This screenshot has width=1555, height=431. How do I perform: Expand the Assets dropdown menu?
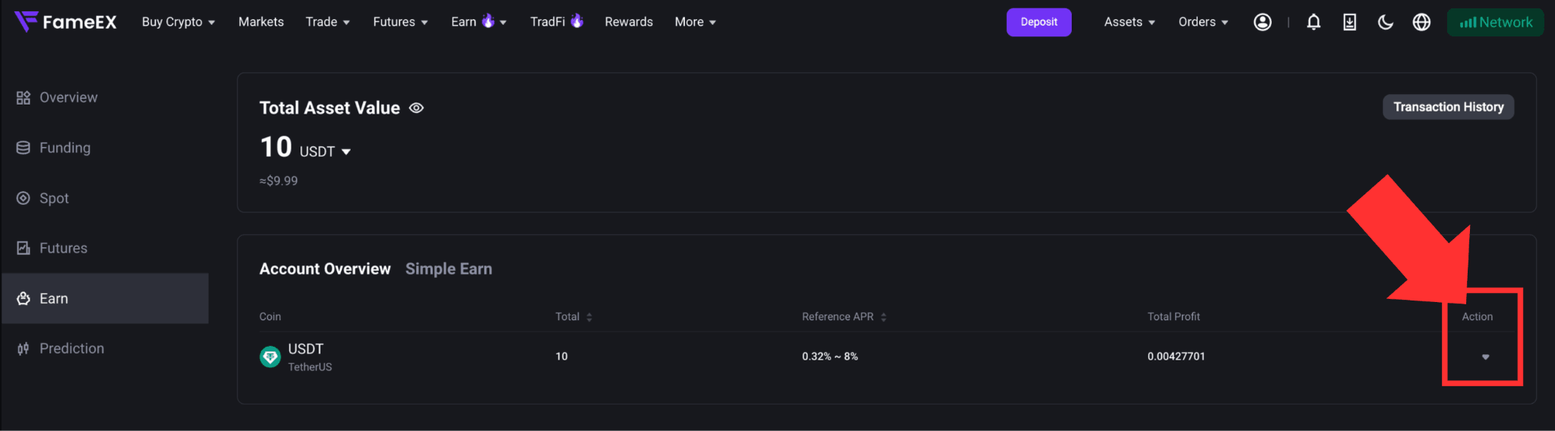tap(1130, 22)
